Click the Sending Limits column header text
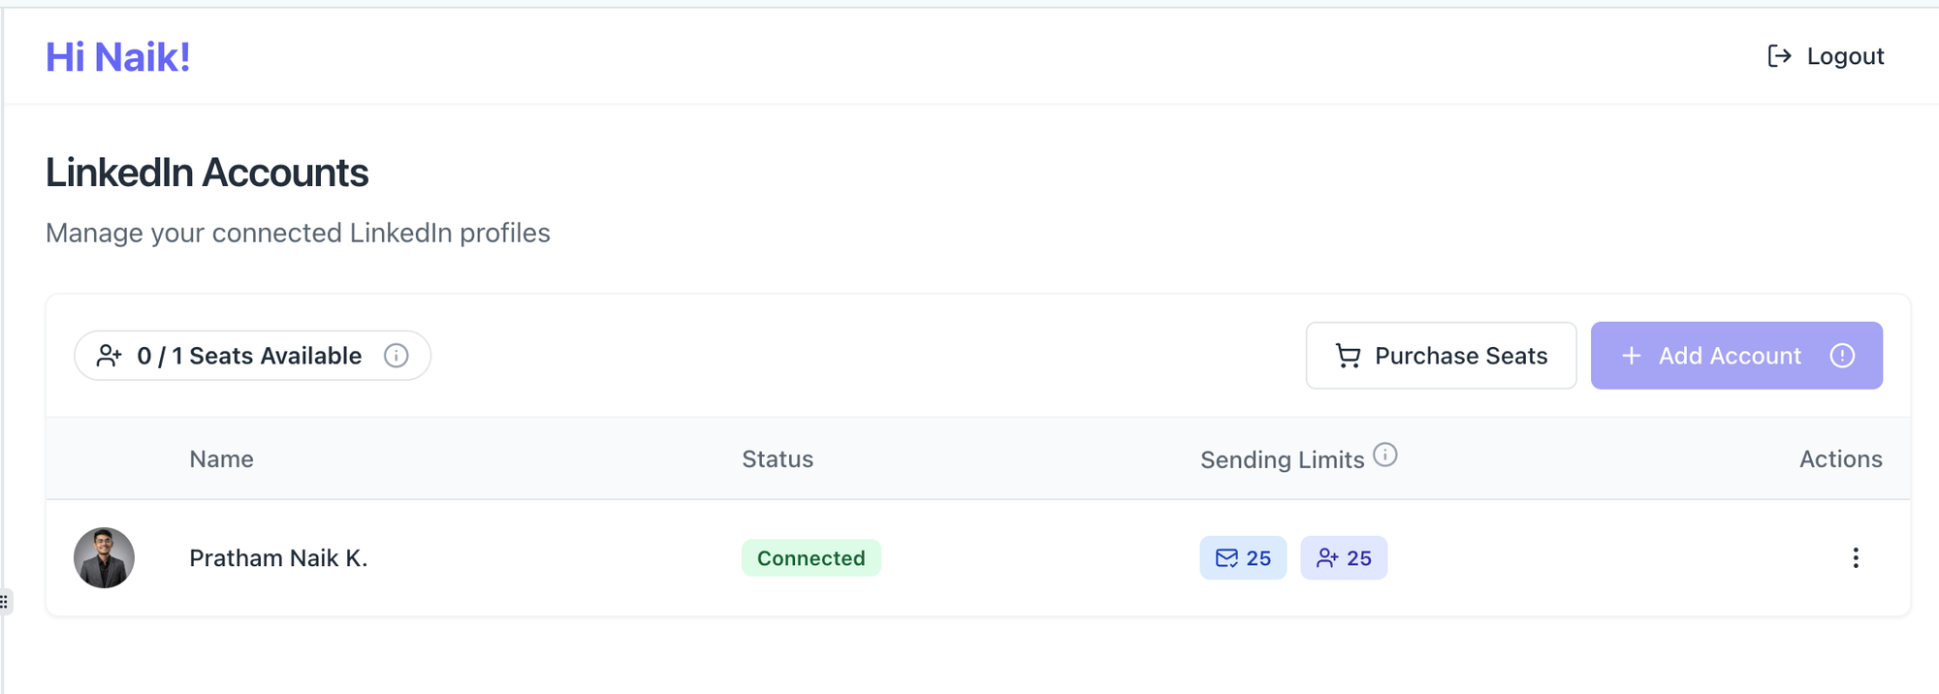 point(1282,459)
